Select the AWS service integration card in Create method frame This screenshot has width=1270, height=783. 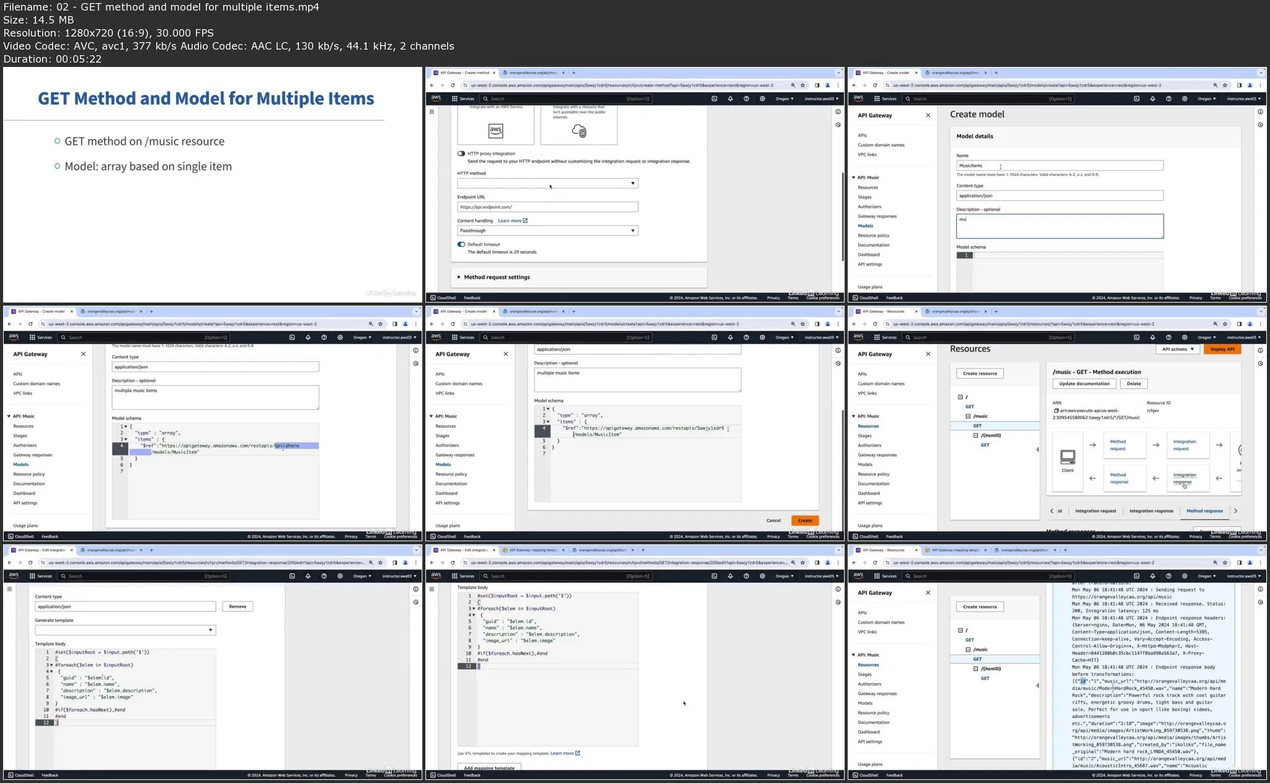[x=495, y=125]
